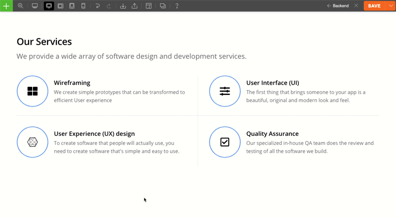396x217 pixels.
Task: Switch to desktop device preview
Action: [x=35, y=6]
